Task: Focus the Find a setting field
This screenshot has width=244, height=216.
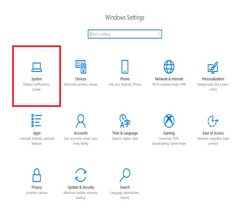Action: click(125, 34)
